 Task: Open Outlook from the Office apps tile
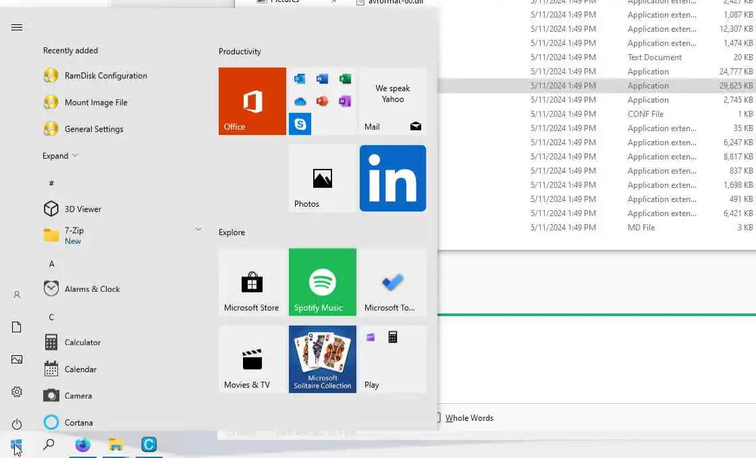(300, 78)
